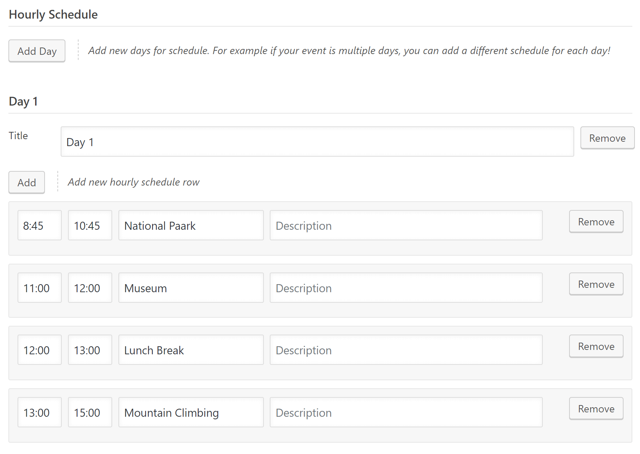Remove the Mountain Climbing row

pyautogui.click(x=596, y=409)
